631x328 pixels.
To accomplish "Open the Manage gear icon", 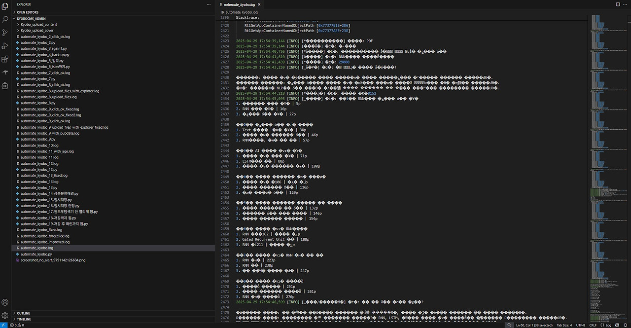I will [5, 315].
